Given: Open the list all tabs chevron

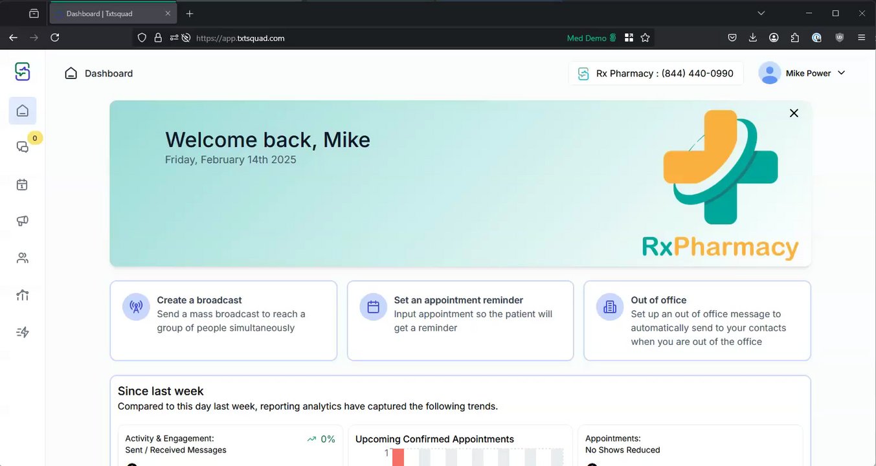Looking at the screenshot, I should click(x=761, y=13).
